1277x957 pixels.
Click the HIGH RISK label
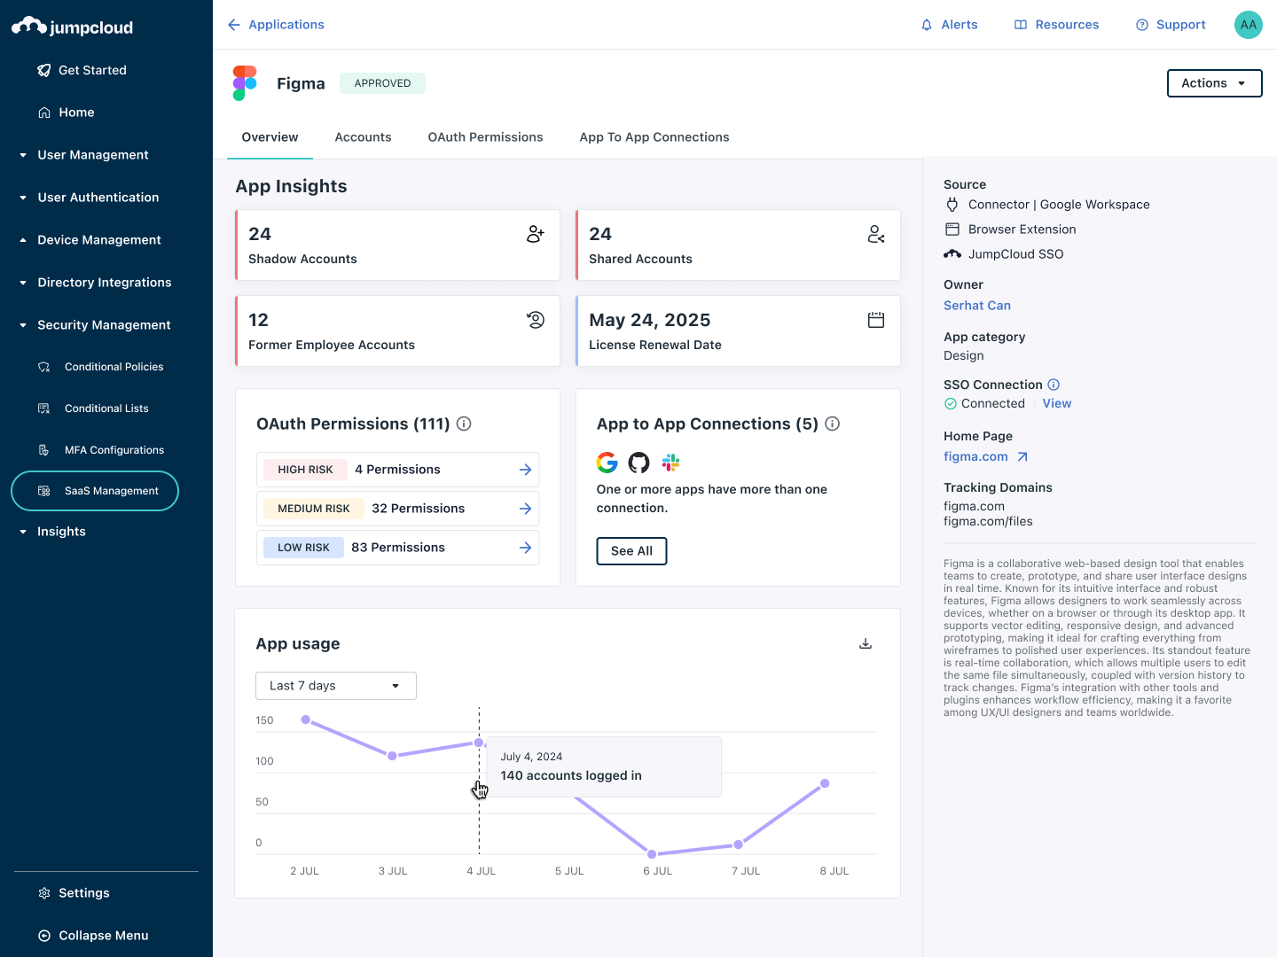[305, 470]
